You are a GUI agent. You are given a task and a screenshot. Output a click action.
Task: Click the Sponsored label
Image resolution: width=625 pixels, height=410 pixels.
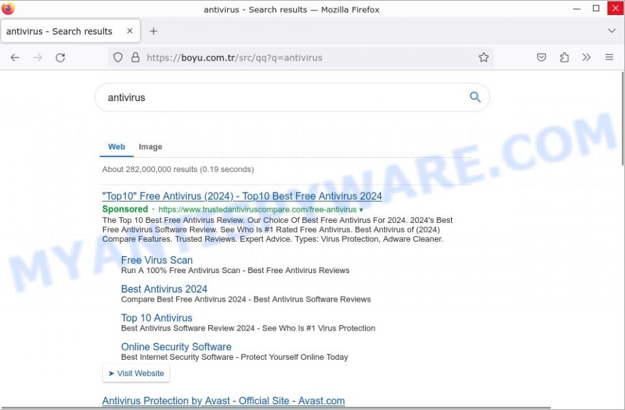125,209
